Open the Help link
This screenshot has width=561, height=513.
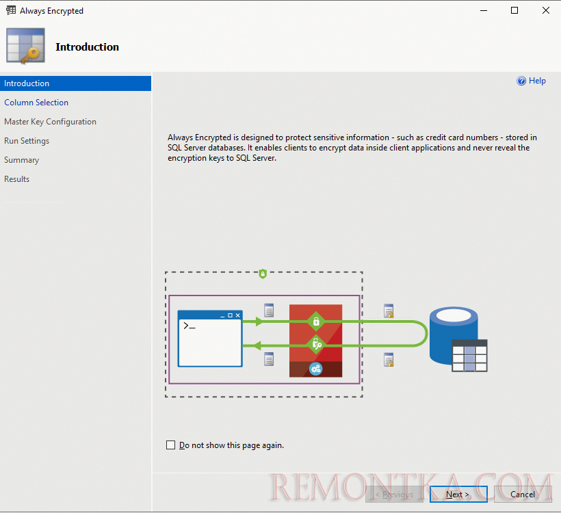click(x=537, y=81)
